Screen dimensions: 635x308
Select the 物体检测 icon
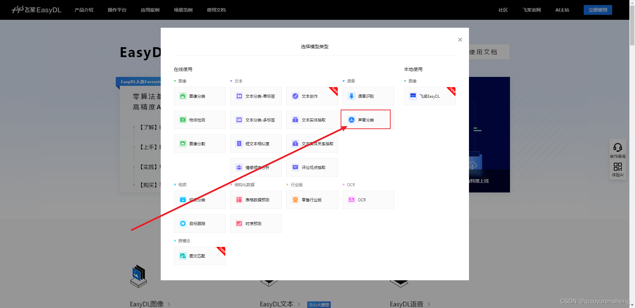(x=183, y=120)
